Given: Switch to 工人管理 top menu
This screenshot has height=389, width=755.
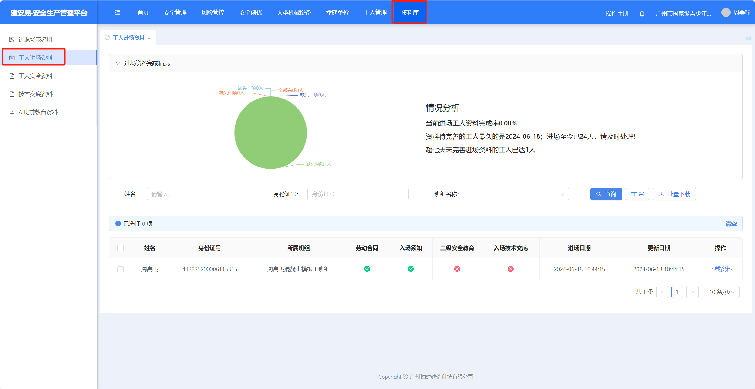Looking at the screenshot, I should 375,12.
